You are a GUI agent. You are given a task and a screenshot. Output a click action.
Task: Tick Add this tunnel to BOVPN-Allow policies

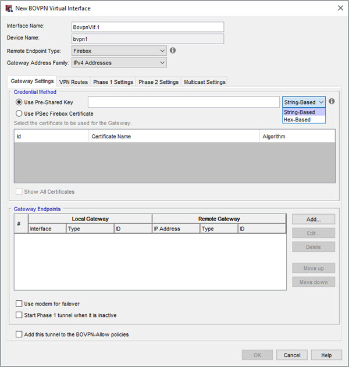(19, 334)
